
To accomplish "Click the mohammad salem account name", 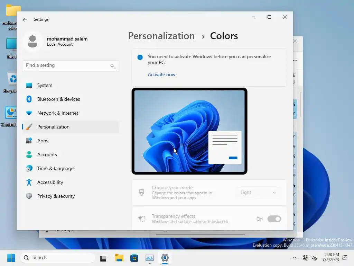I will click(67, 39).
